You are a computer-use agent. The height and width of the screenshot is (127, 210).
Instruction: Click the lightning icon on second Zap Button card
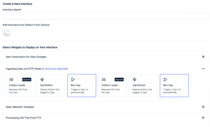[135, 79]
